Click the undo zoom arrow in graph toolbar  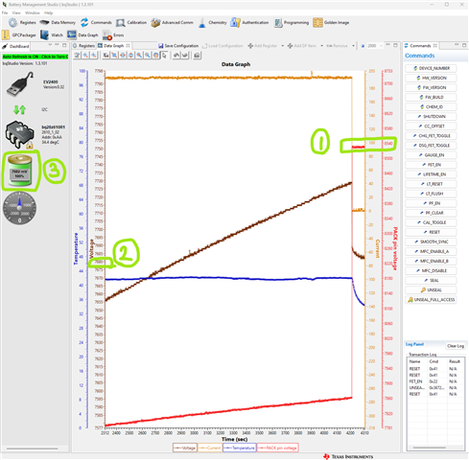coord(176,56)
